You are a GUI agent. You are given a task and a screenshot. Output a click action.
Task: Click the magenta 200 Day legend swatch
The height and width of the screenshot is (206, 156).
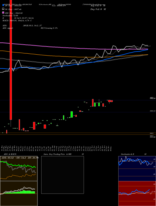(3, 13)
